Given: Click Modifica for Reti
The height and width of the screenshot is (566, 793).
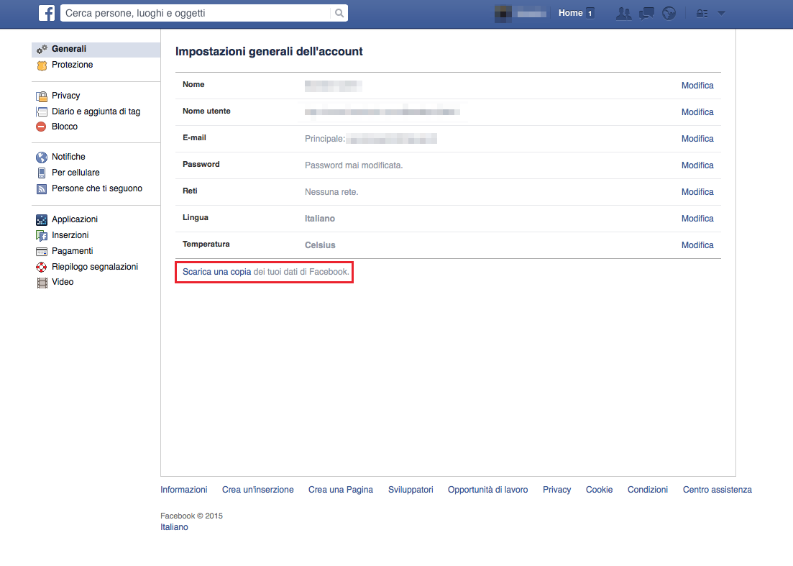Looking at the screenshot, I should click(697, 192).
